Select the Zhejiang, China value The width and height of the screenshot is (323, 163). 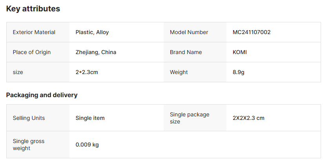pyautogui.click(x=96, y=52)
